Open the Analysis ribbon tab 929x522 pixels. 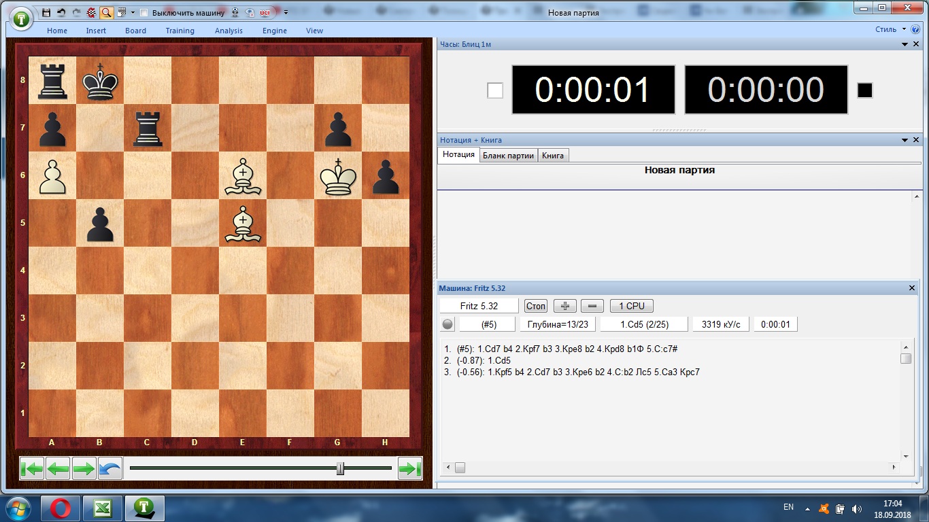[229, 31]
